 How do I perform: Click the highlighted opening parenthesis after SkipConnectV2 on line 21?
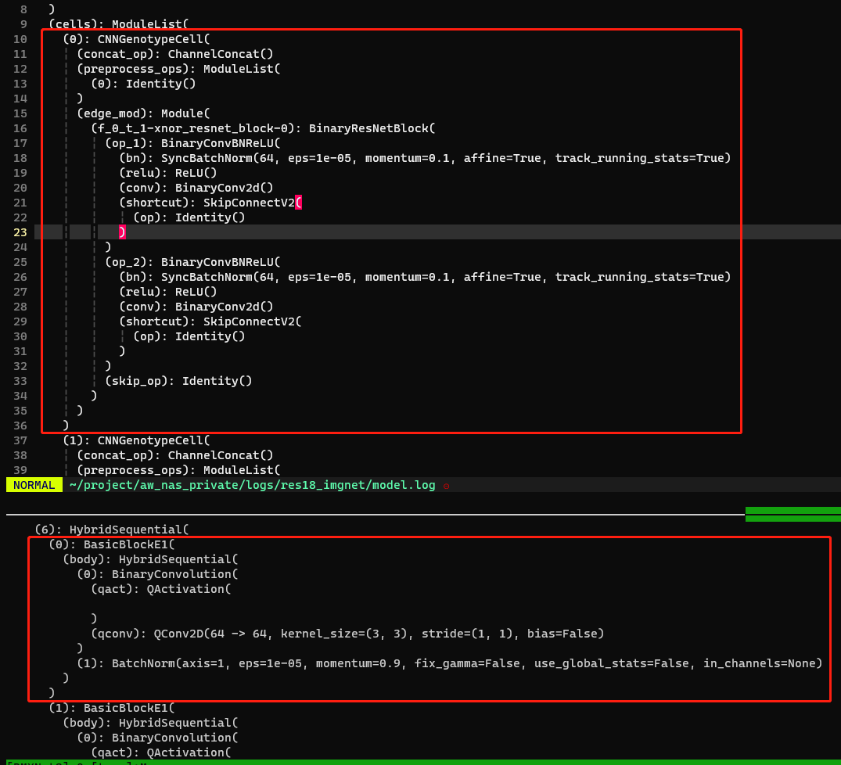point(298,203)
